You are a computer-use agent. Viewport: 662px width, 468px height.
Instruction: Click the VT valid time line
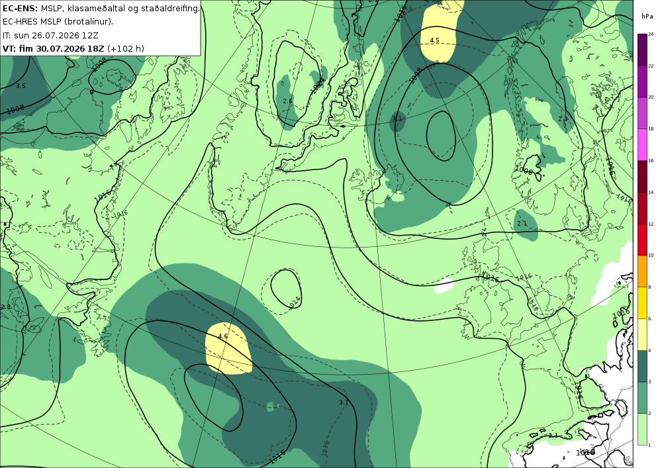click(73, 48)
